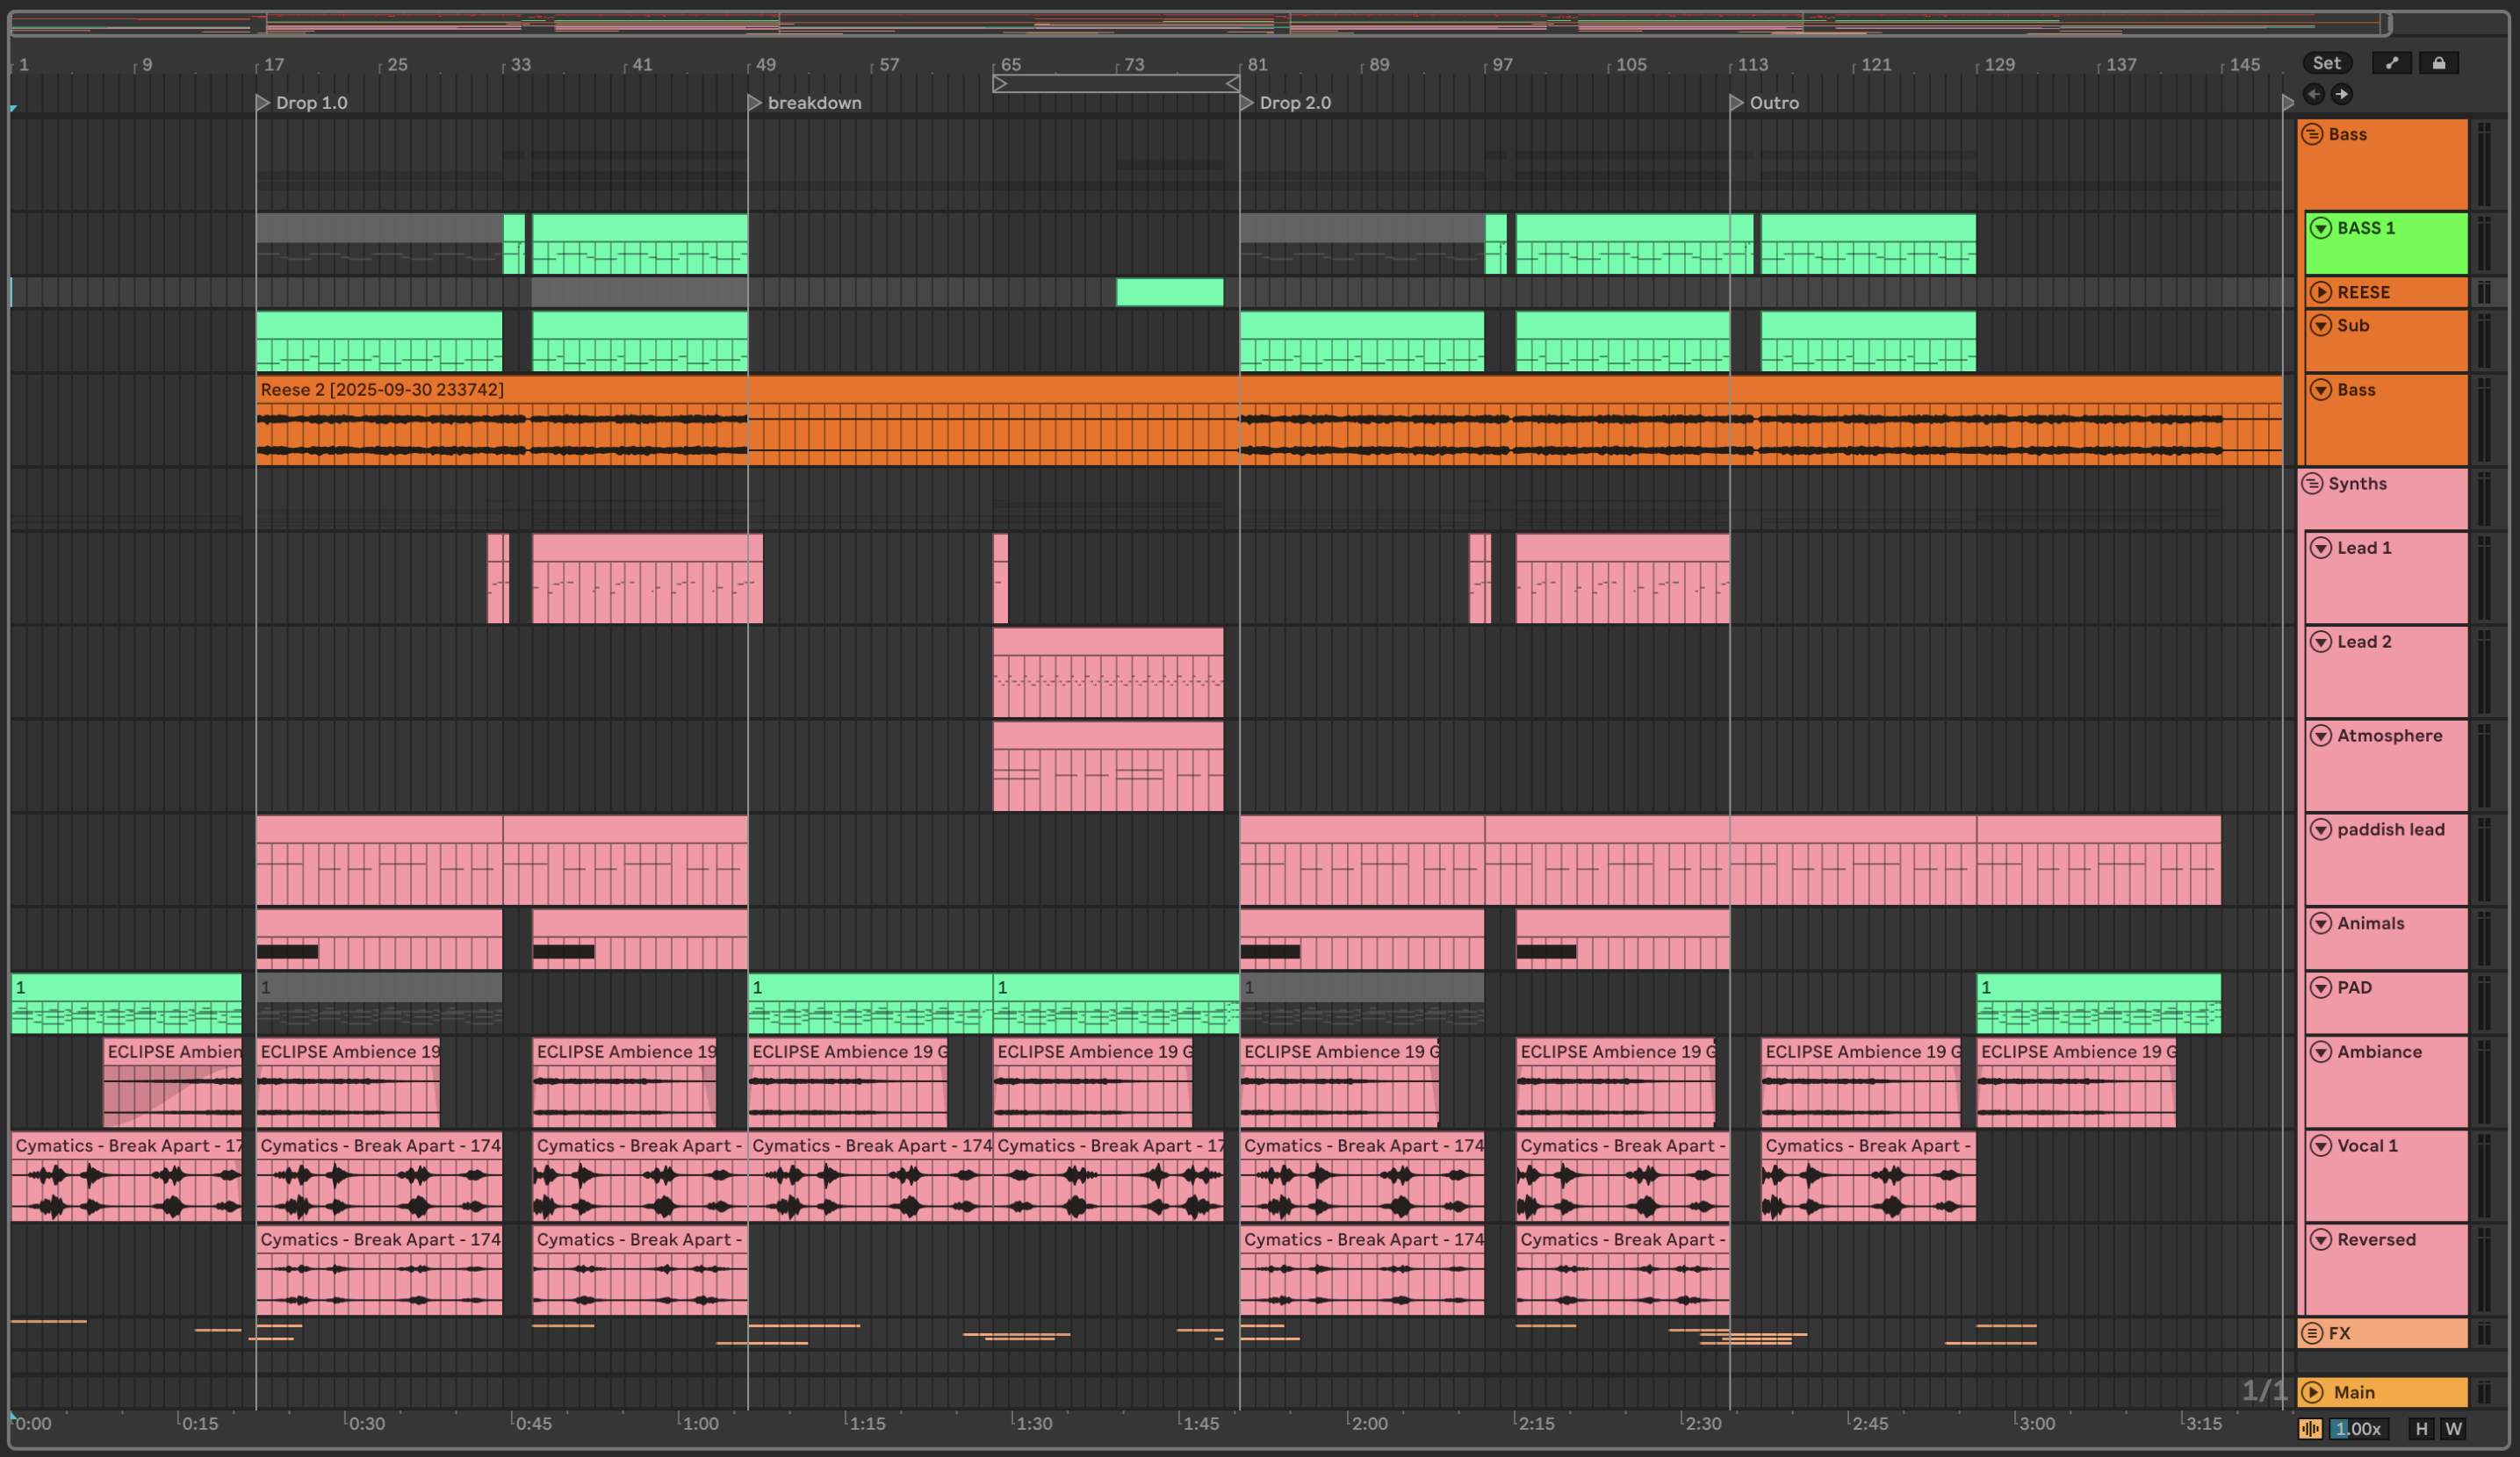Toggle the W width optimize button
The width and height of the screenshot is (2520, 1457).
pos(2453,1429)
